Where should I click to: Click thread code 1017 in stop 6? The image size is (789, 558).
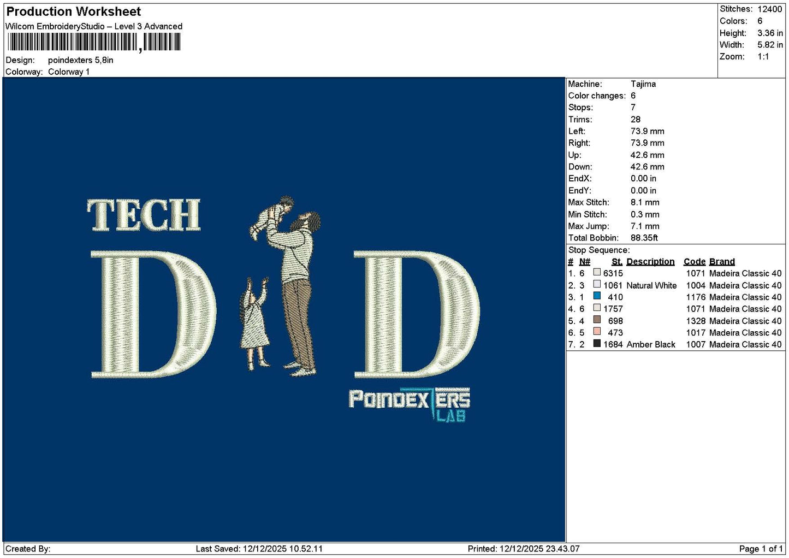(696, 333)
